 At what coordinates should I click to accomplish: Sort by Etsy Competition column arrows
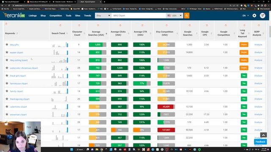pos(177,33)
